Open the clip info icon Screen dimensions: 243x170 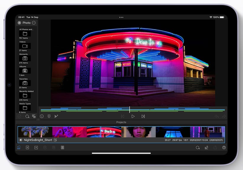pos(42,116)
